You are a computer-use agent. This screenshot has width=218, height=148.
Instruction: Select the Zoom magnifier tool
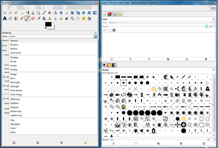(x=72, y=18)
